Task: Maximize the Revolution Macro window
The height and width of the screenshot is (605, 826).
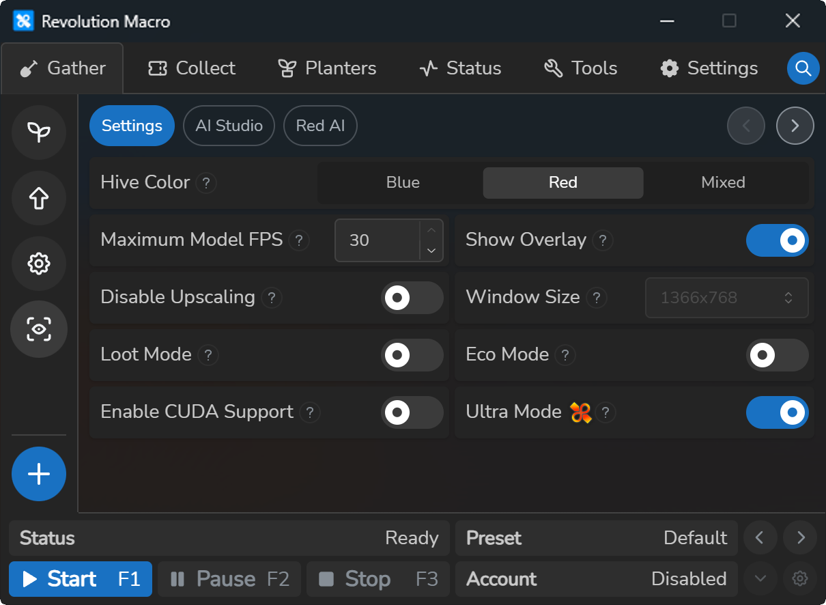Action: (x=729, y=21)
